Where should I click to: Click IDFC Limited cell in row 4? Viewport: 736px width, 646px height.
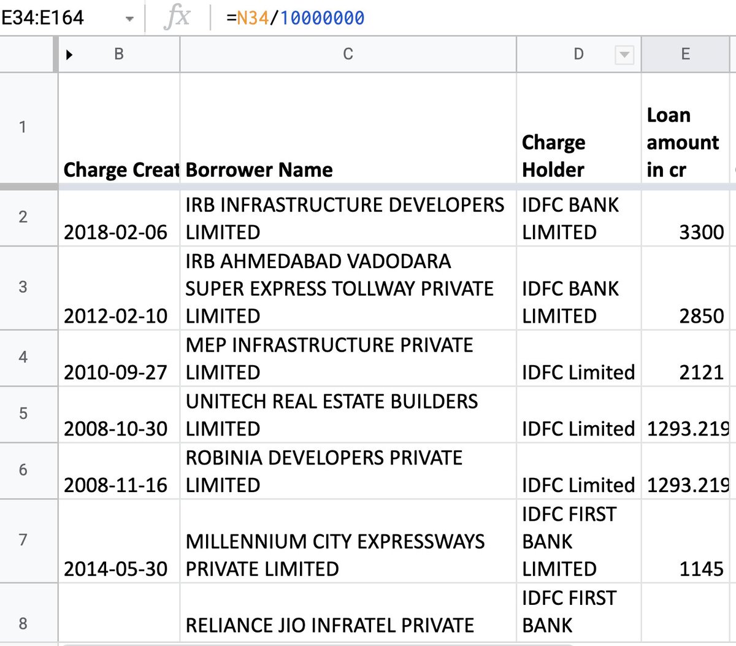578,358
